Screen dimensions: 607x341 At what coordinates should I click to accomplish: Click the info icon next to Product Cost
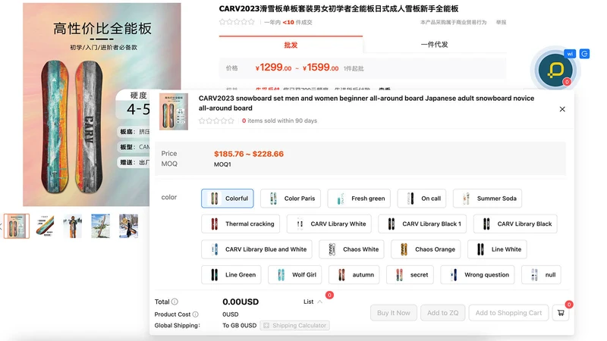(x=196, y=314)
